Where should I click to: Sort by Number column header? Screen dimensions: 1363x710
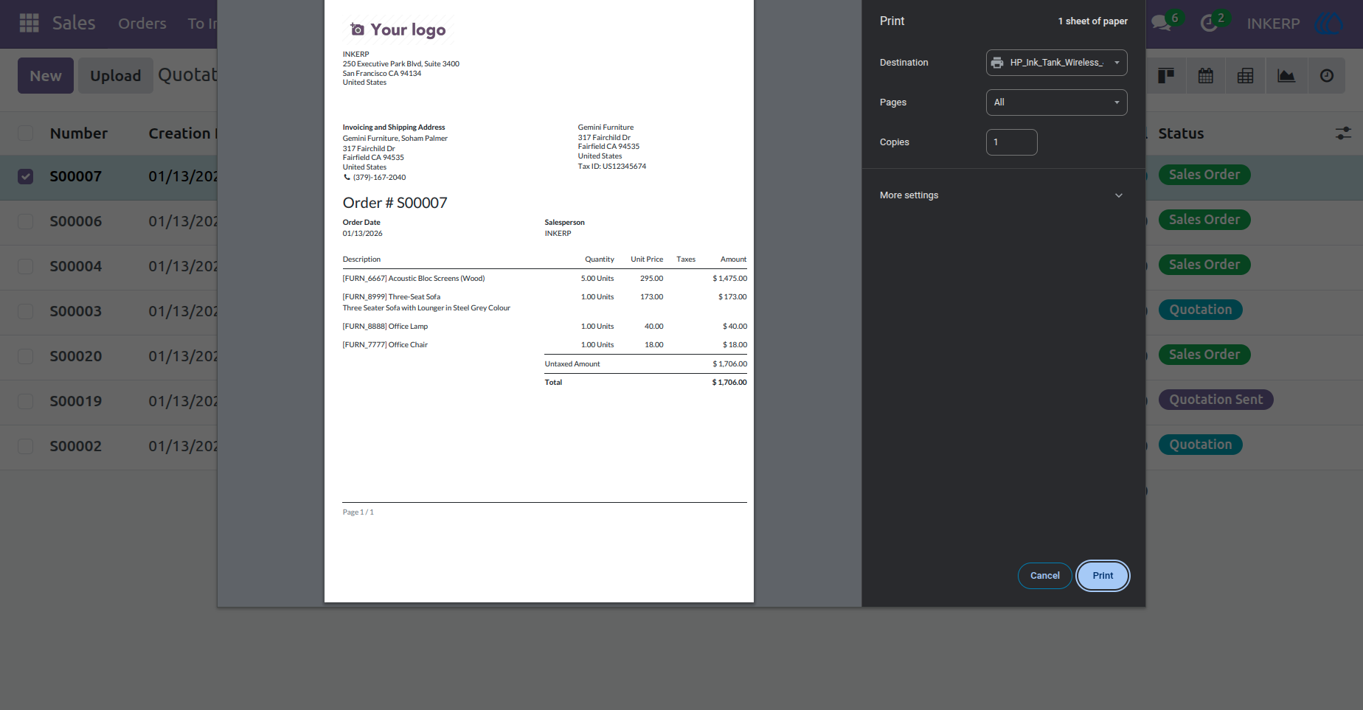tap(79, 133)
